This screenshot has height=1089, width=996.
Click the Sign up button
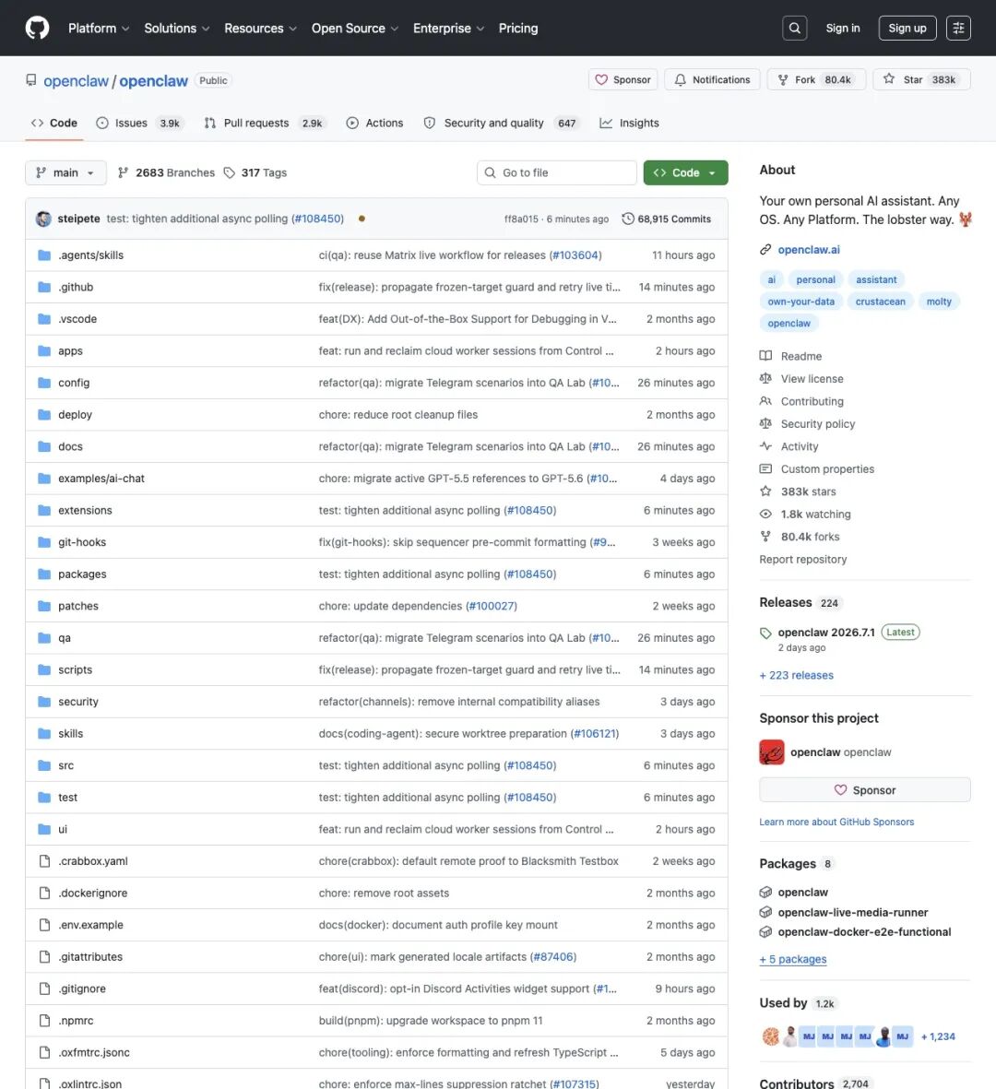click(907, 28)
